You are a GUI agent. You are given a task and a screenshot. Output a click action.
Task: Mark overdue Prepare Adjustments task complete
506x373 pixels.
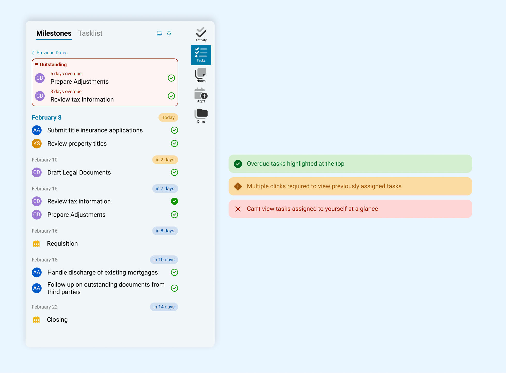point(171,78)
